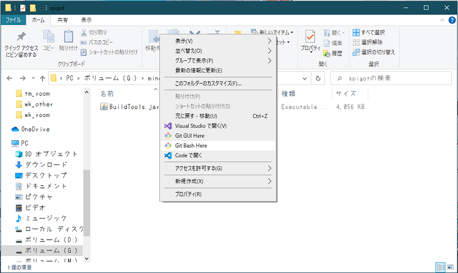The height and width of the screenshot is (273, 458).
Task: Click the ribbon paste (貼り付け) icon
Action: coord(68,41)
